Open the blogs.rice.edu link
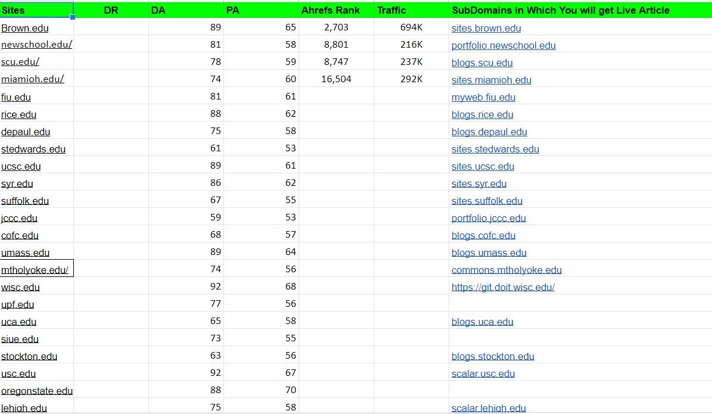Viewport: 712px width, 414px height. pyautogui.click(x=482, y=114)
